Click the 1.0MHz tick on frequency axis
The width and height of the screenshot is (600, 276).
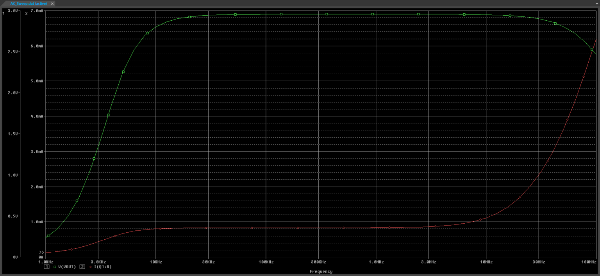click(x=376, y=262)
